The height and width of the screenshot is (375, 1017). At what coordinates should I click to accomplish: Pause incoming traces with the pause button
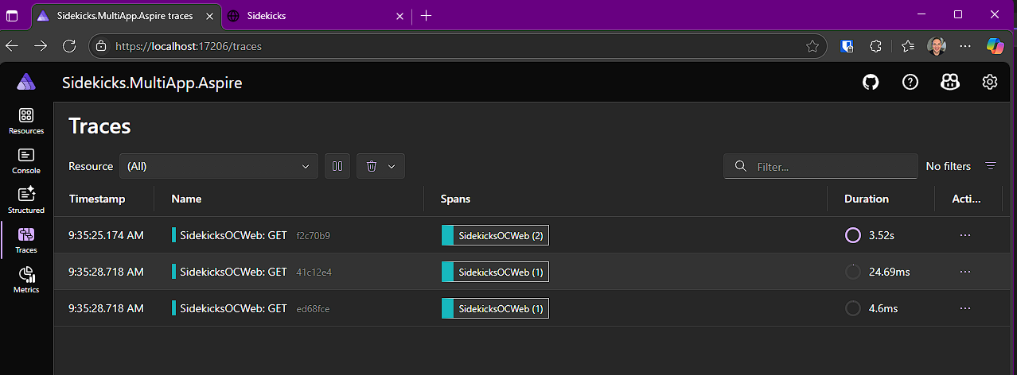(337, 166)
